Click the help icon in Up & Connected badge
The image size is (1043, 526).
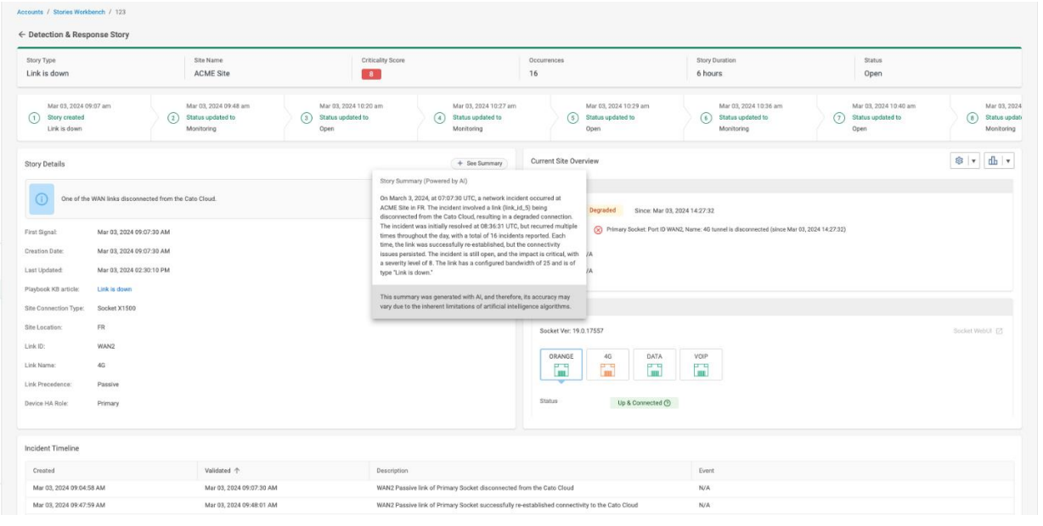(668, 403)
